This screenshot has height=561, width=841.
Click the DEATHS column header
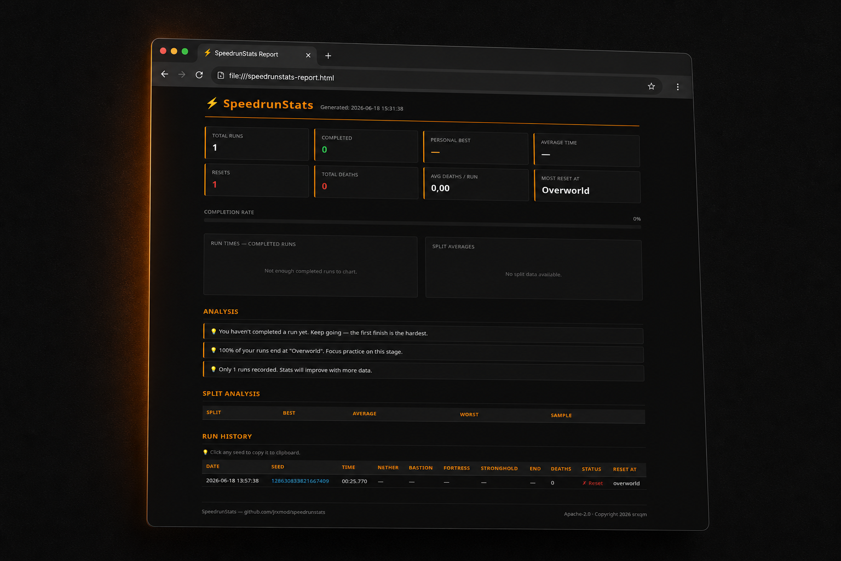coord(561,469)
